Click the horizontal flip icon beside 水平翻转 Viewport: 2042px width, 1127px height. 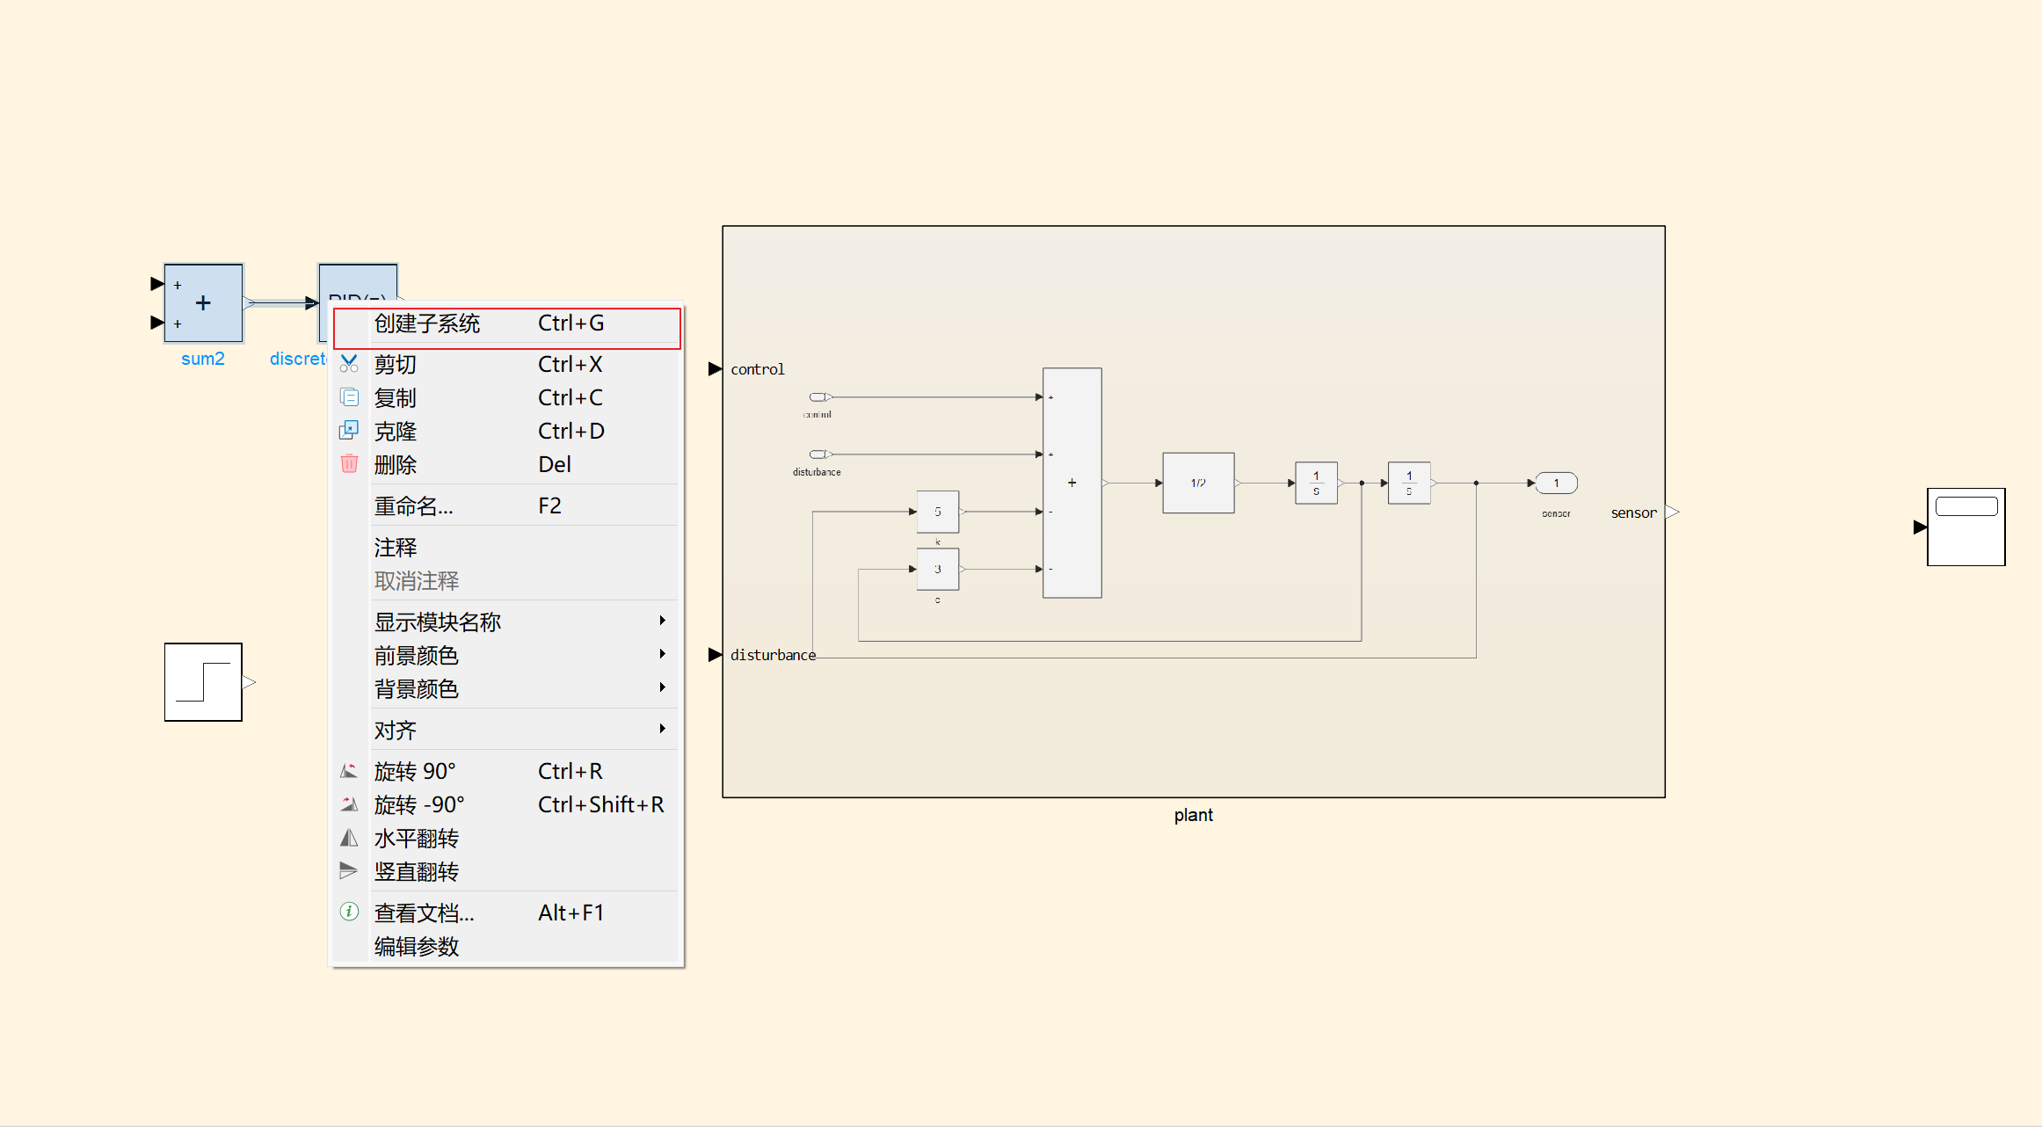click(x=349, y=838)
